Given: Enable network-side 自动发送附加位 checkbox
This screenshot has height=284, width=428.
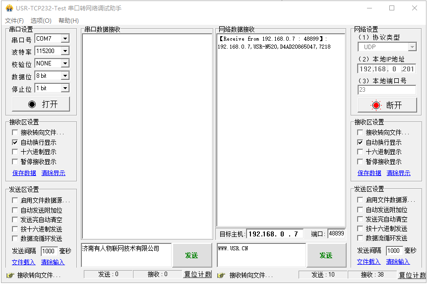Looking at the screenshot, I should 360,210.
